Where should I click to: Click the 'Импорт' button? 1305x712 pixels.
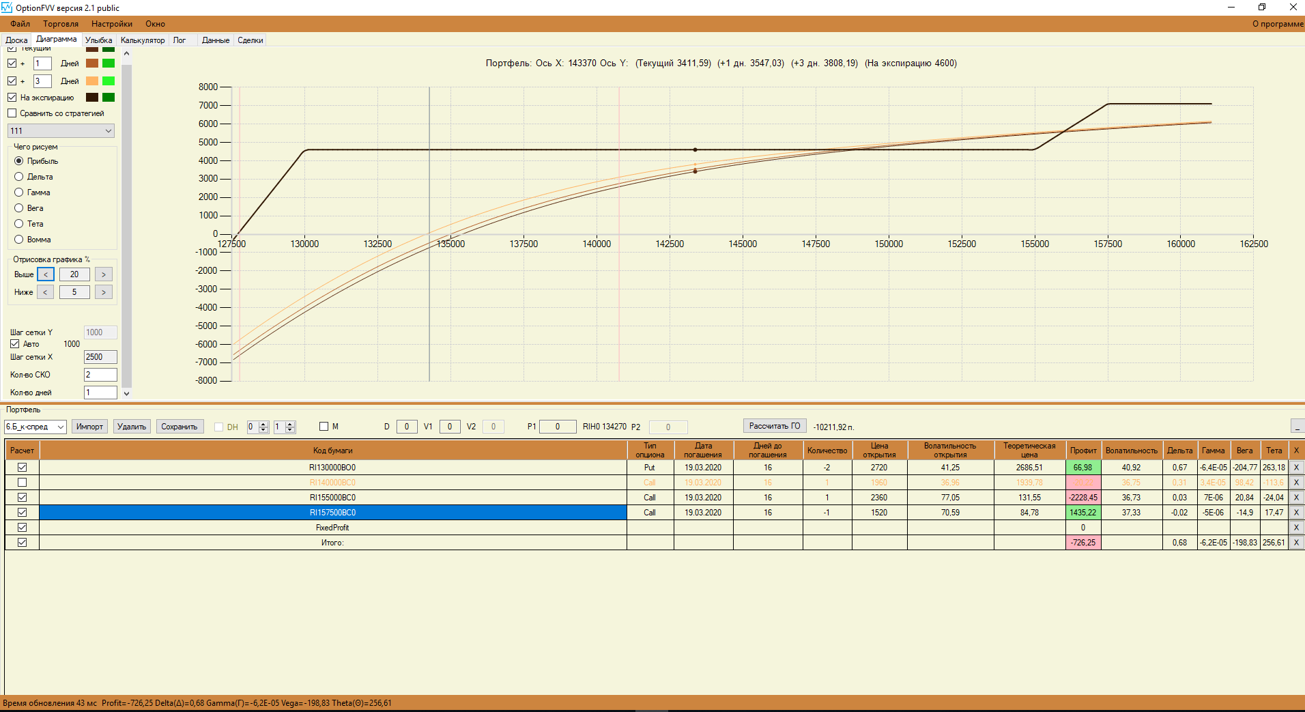coord(89,427)
